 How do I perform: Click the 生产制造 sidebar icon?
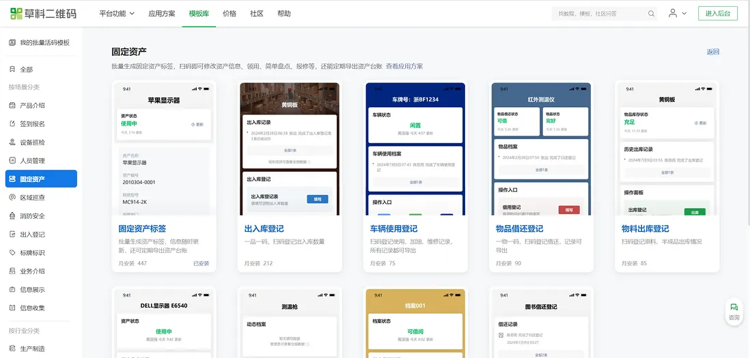[x=12, y=349]
